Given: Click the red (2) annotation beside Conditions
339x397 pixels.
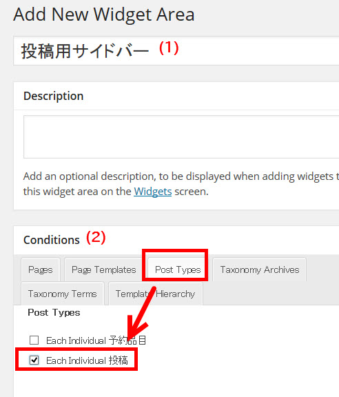Looking at the screenshot, I should (x=96, y=238).
